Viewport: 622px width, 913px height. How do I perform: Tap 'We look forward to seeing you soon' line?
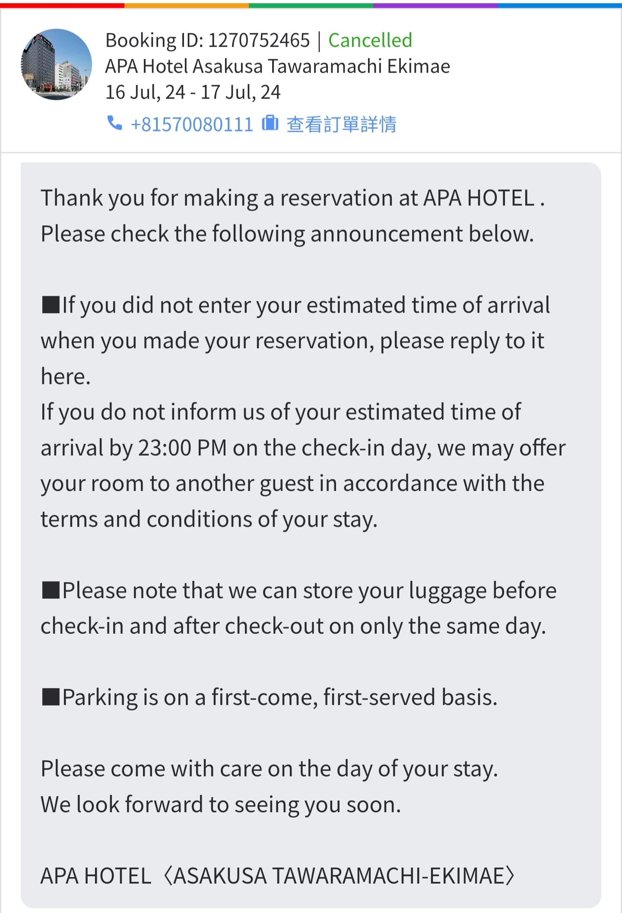coord(221,804)
